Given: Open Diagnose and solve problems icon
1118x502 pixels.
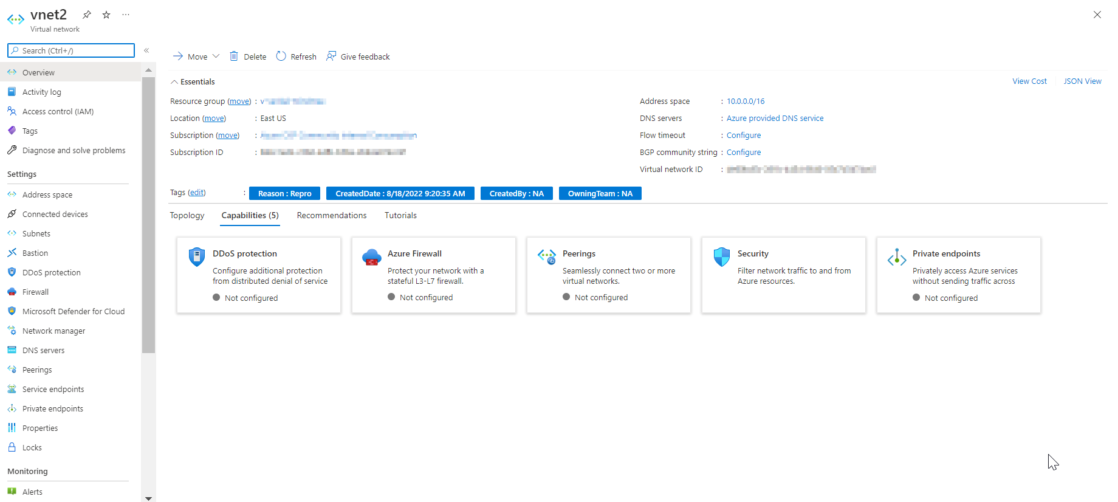Looking at the screenshot, I should 12,150.
